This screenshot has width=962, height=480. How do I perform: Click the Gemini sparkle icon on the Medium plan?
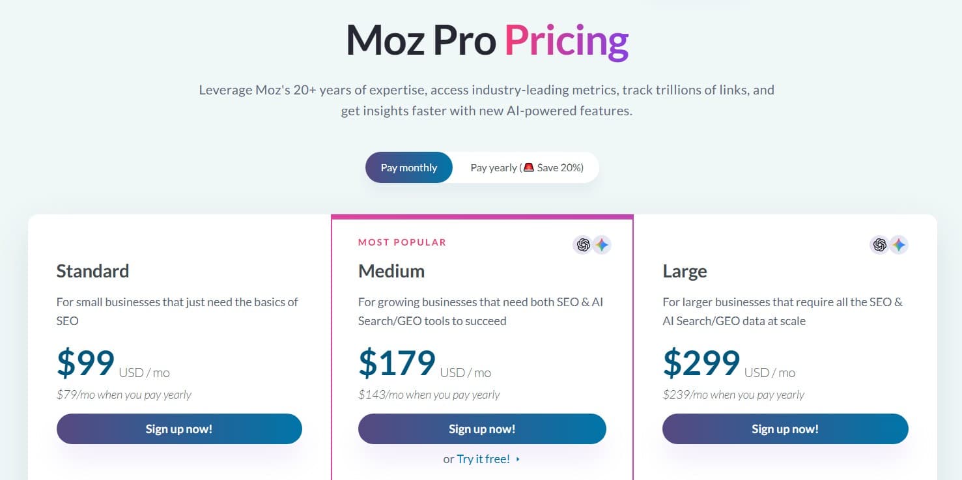(602, 244)
